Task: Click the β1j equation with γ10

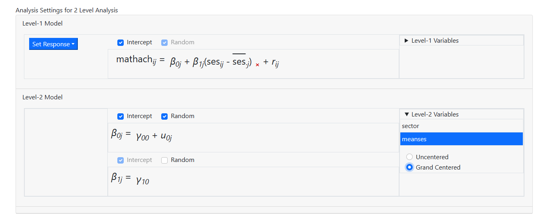Action: tap(130, 179)
